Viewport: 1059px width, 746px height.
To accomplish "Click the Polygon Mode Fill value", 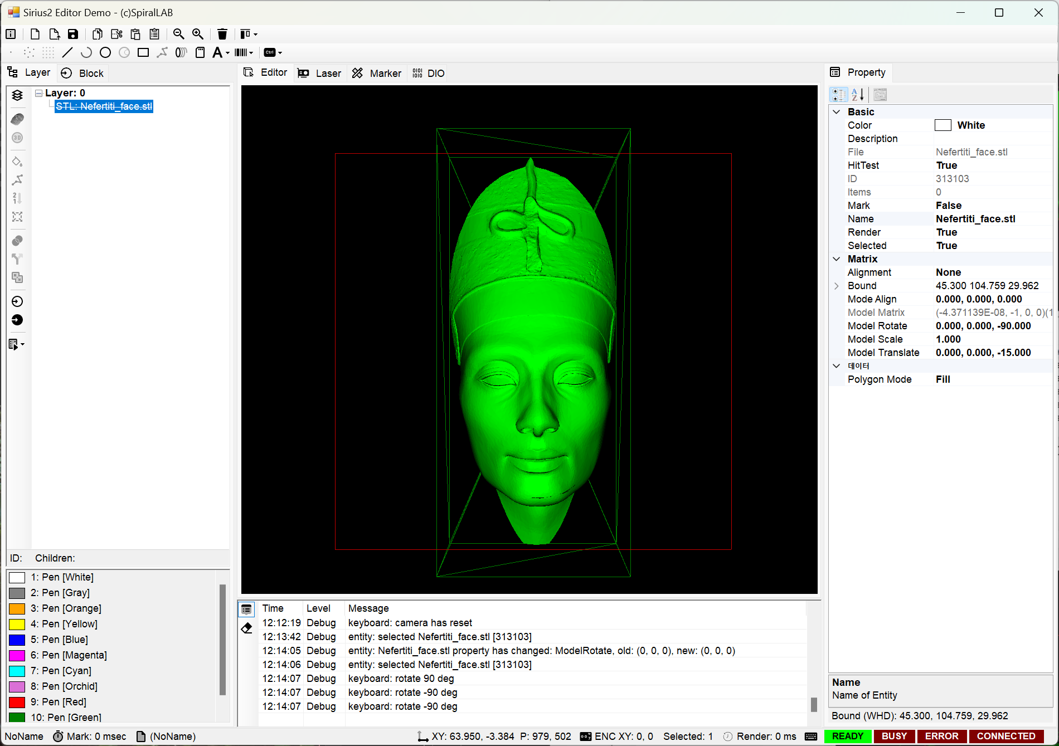I will point(993,379).
